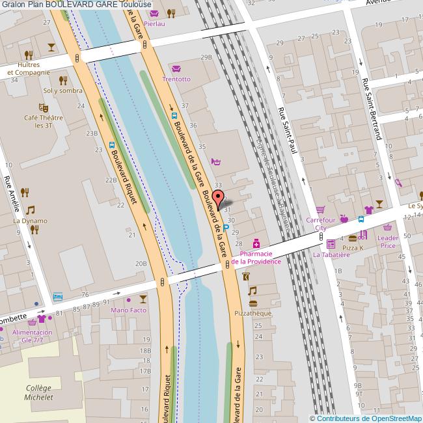
Task: Click the Pierlau restaurant icon
Action: [171, 12]
